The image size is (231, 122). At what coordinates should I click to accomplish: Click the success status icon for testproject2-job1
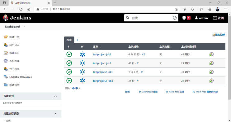69,72
